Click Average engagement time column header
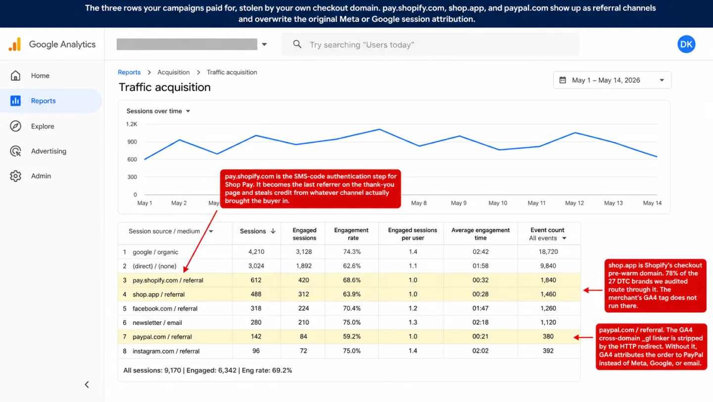 (480, 234)
